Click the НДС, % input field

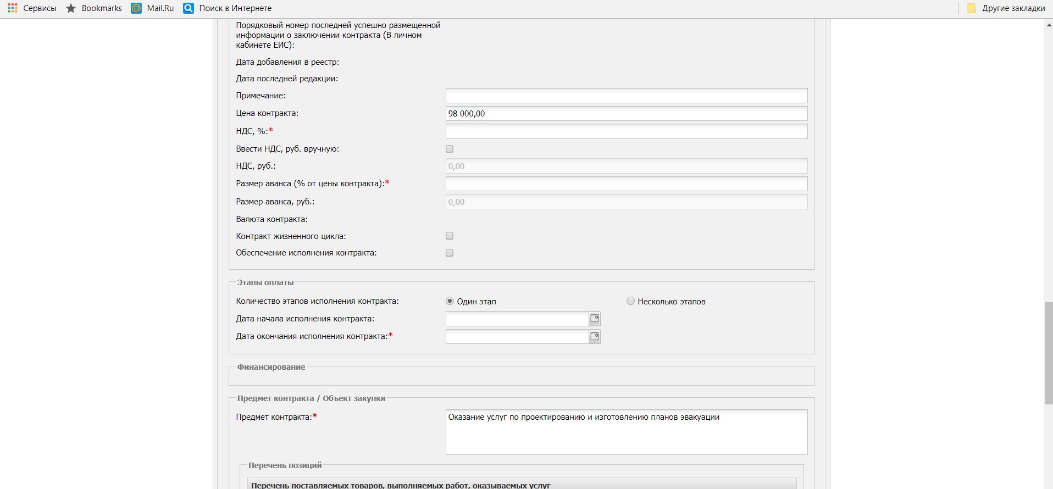click(626, 131)
